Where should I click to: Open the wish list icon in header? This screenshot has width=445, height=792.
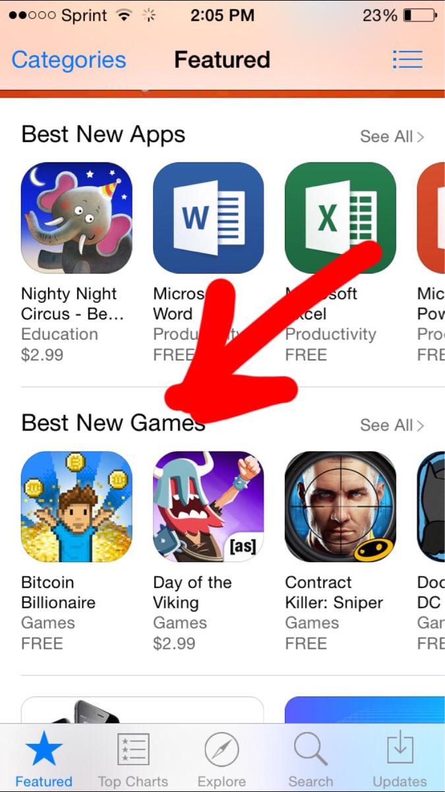pos(407,59)
